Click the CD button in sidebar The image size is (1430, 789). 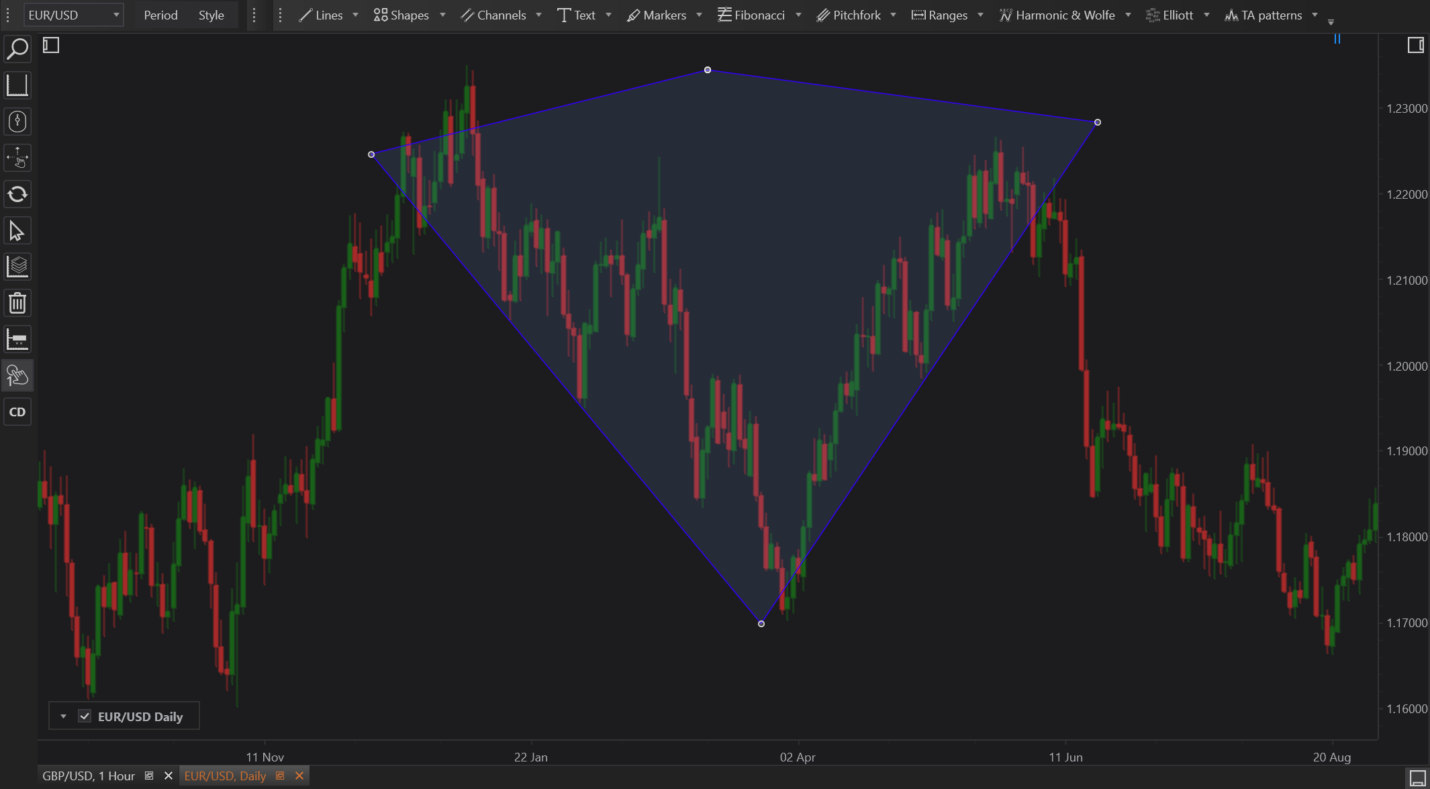[17, 412]
